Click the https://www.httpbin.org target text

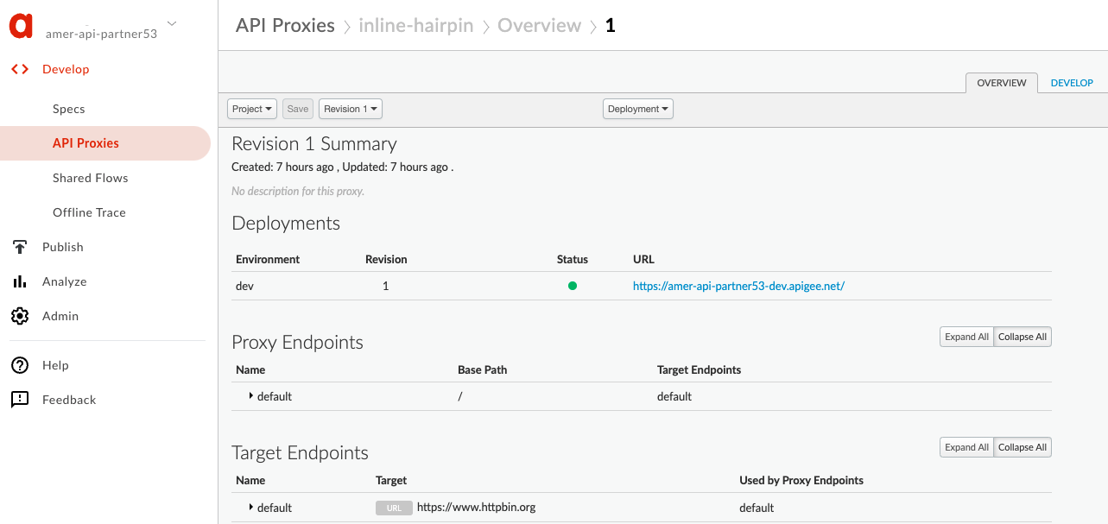point(477,508)
